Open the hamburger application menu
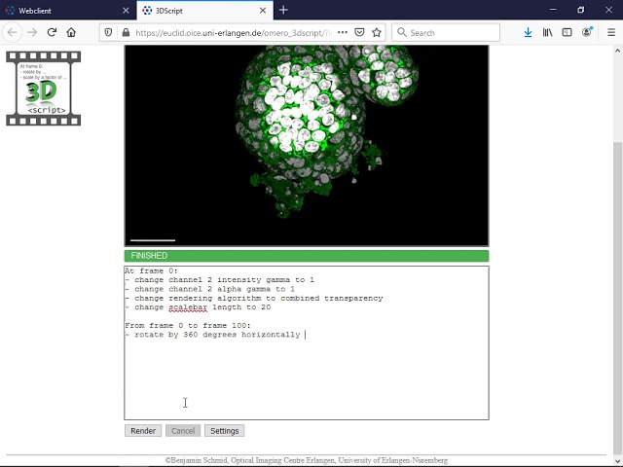This screenshot has height=467, width=623. point(611,32)
